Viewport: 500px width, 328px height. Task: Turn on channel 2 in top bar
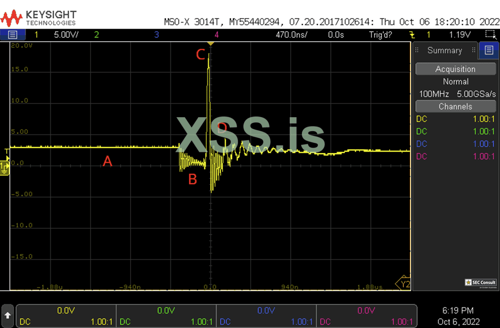click(96, 35)
